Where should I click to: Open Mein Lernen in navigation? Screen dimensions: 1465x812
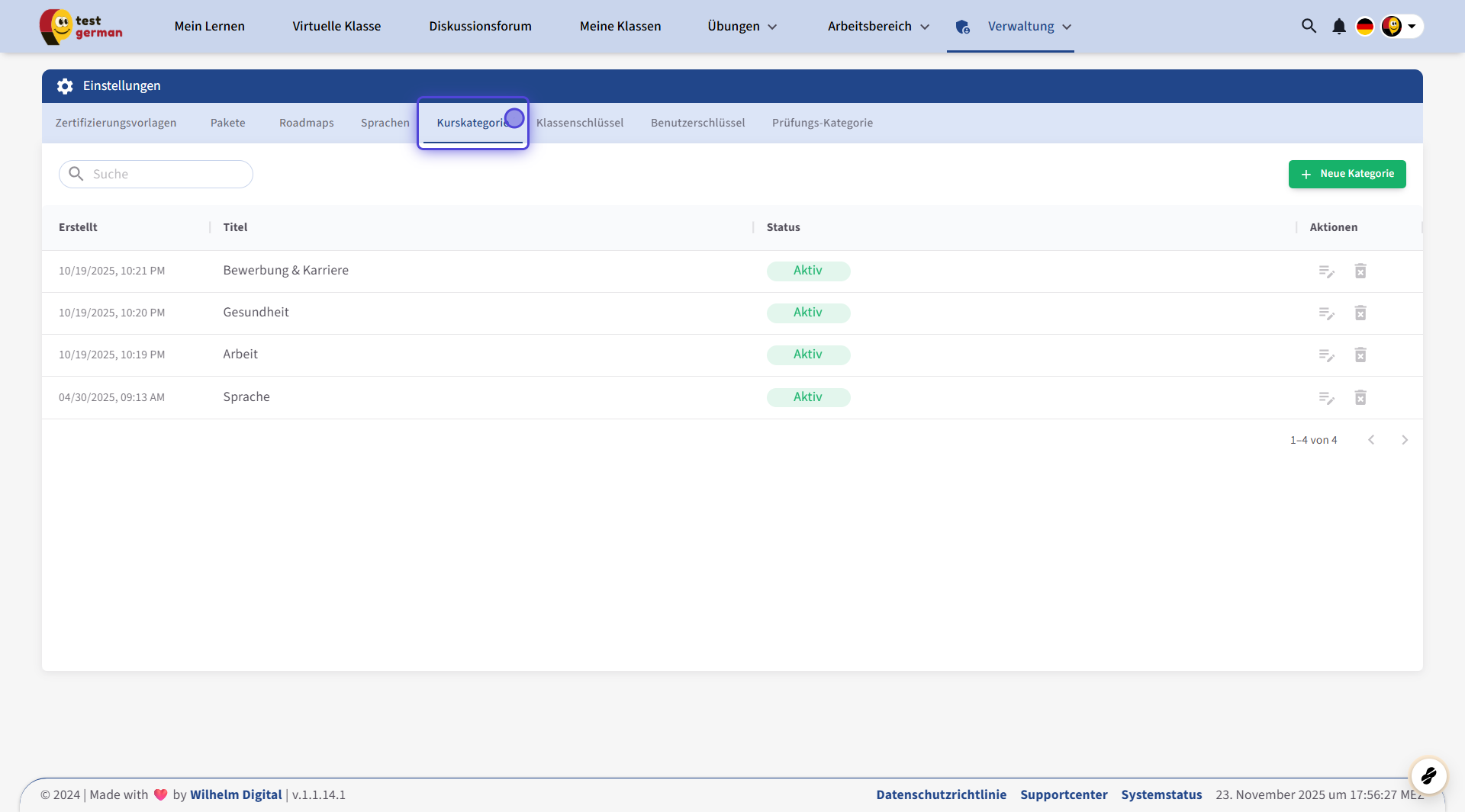(209, 27)
